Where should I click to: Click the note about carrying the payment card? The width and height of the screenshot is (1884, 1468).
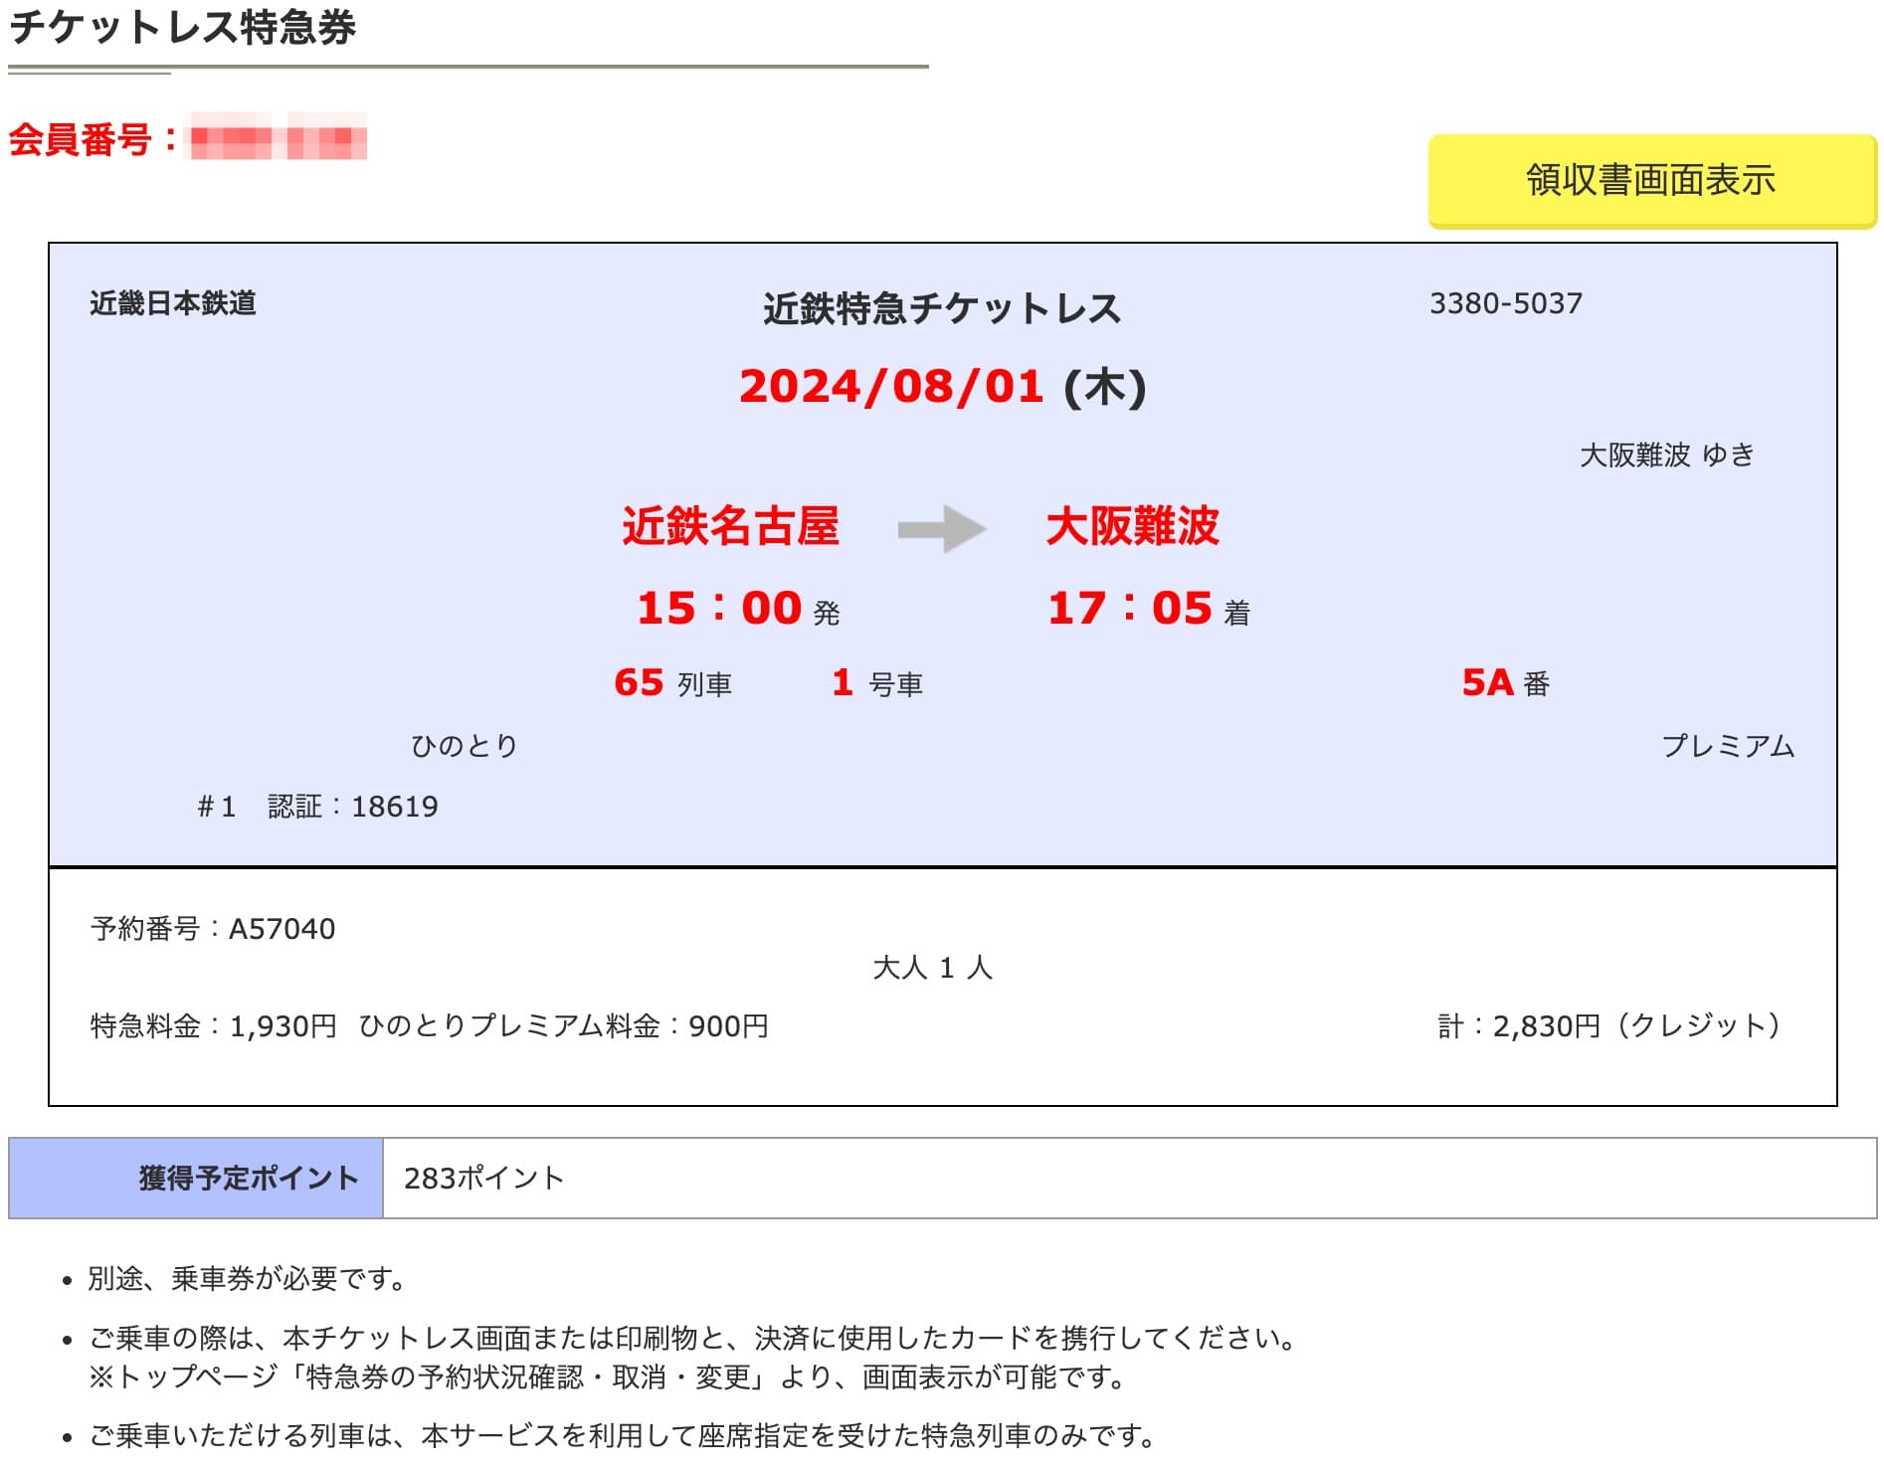click(x=693, y=1339)
